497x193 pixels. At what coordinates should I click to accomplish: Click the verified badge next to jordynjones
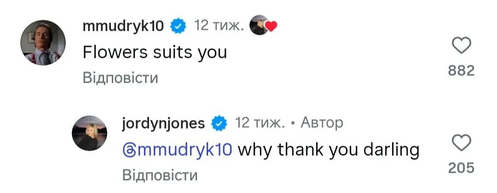click(220, 124)
